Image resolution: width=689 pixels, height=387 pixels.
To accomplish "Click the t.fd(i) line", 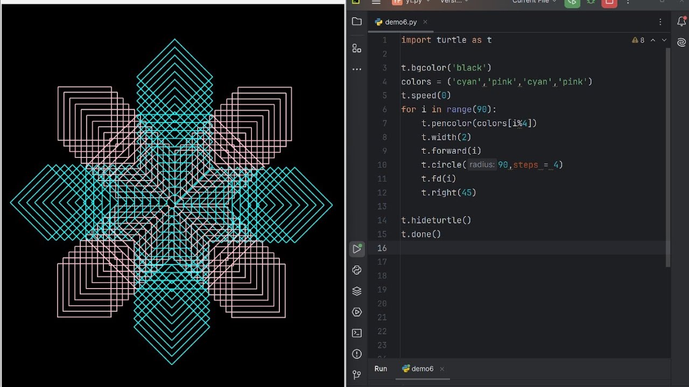I will (x=439, y=178).
